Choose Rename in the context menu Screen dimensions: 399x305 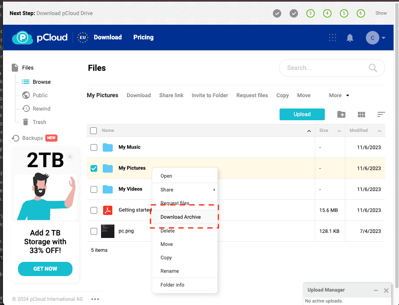[185, 271]
